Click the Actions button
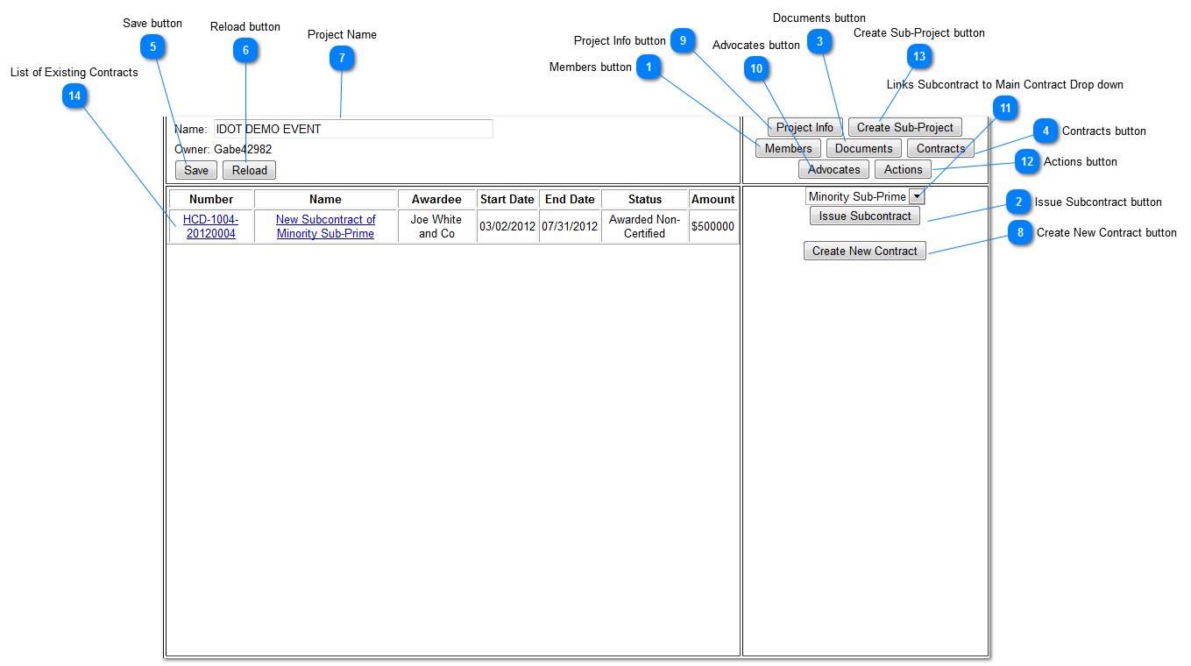The width and height of the screenshot is (1191, 666). (903, 169)
